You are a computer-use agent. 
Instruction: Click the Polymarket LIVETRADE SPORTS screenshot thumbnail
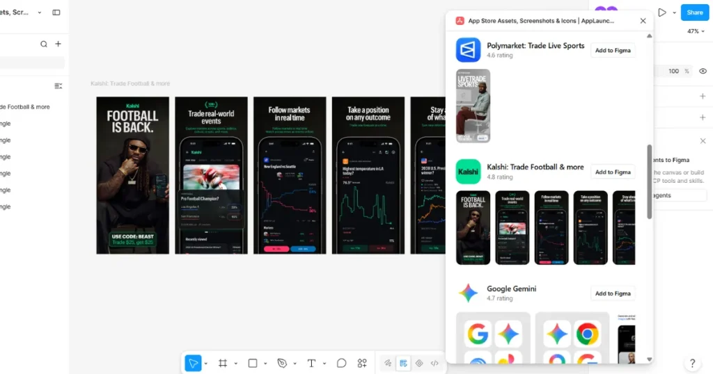[473, 106]
